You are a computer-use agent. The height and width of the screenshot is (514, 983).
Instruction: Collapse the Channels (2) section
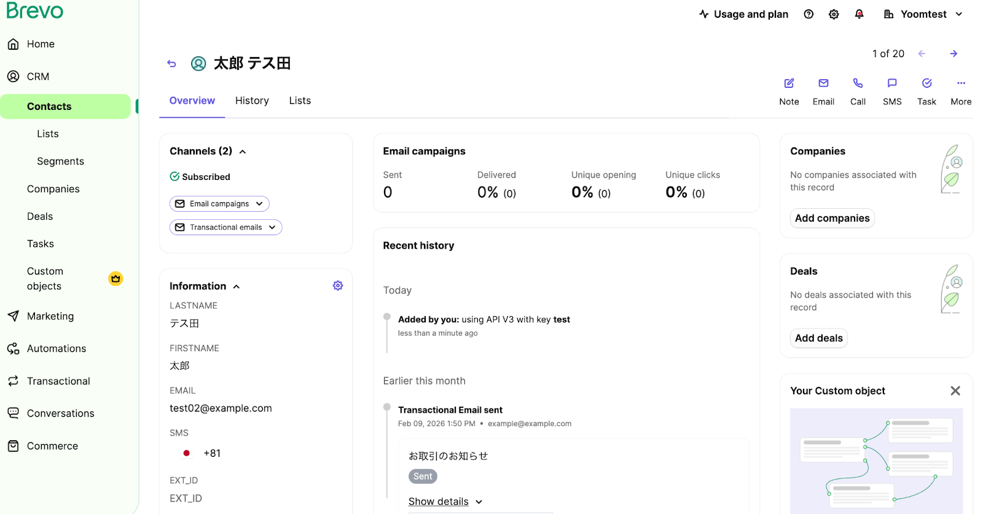pyautogui.click(x=243, y=152)
